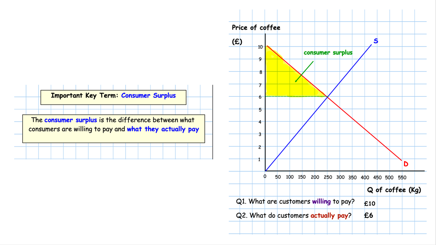Image resolution: width=436 pixels, height=245 pixels.
Task: Click the green consumer surplus text
Action: click(328, 52)
